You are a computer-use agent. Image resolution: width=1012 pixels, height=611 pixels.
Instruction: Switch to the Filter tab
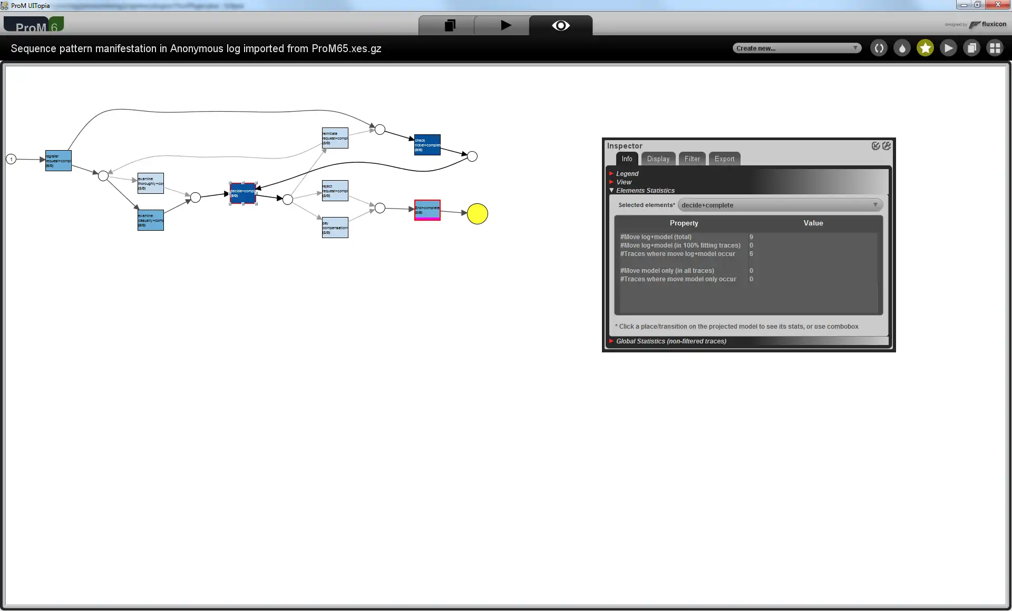692,158
